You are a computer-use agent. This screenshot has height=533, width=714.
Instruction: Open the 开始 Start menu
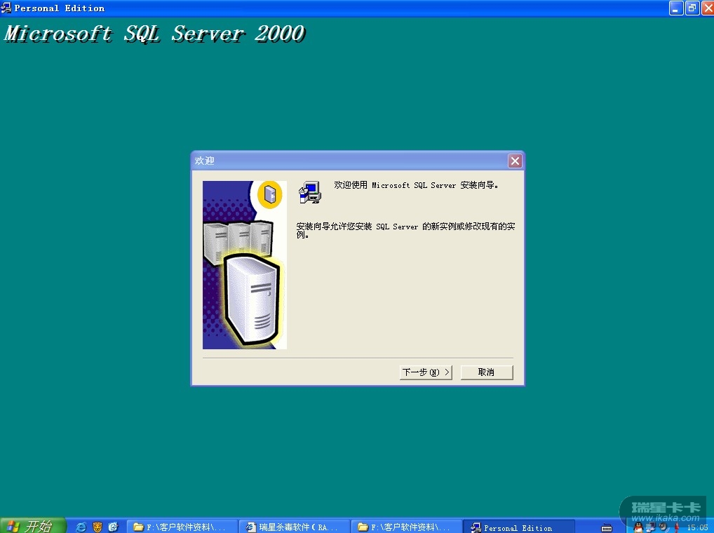(x=32, y=526)
